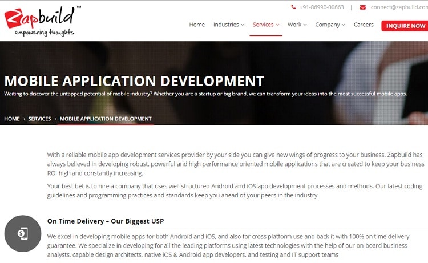Viewport: 428px width, 263px height.
Task: Click the paragraph starting "With a reliable mobile app"
Action: [x=236, y=164]
